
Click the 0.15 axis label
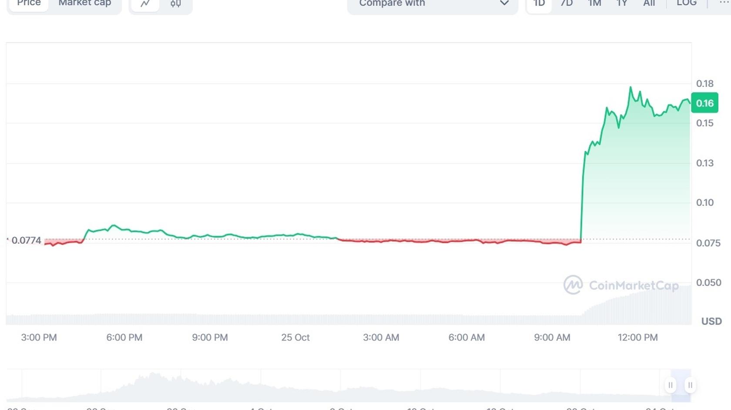(x=705, y=123)
